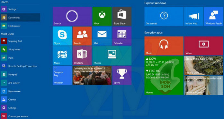The image size is (224, 119).
Task: Open the Xbox tile
Action: pyautogui.click(x=102, y=16)
